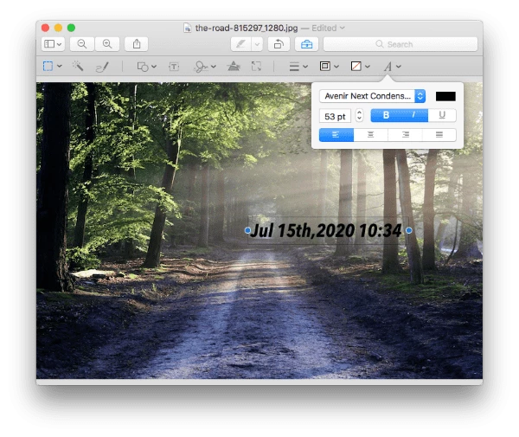Viewport: 519px width, 437px height.
Task: Expand the highlight color dropdown
Action: pos(257,44)
